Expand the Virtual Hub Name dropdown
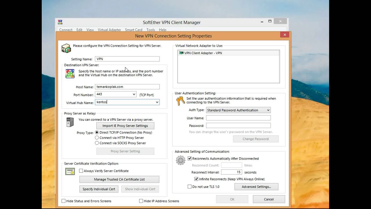This screenshot has height=209, width=371. pos(157,102)
